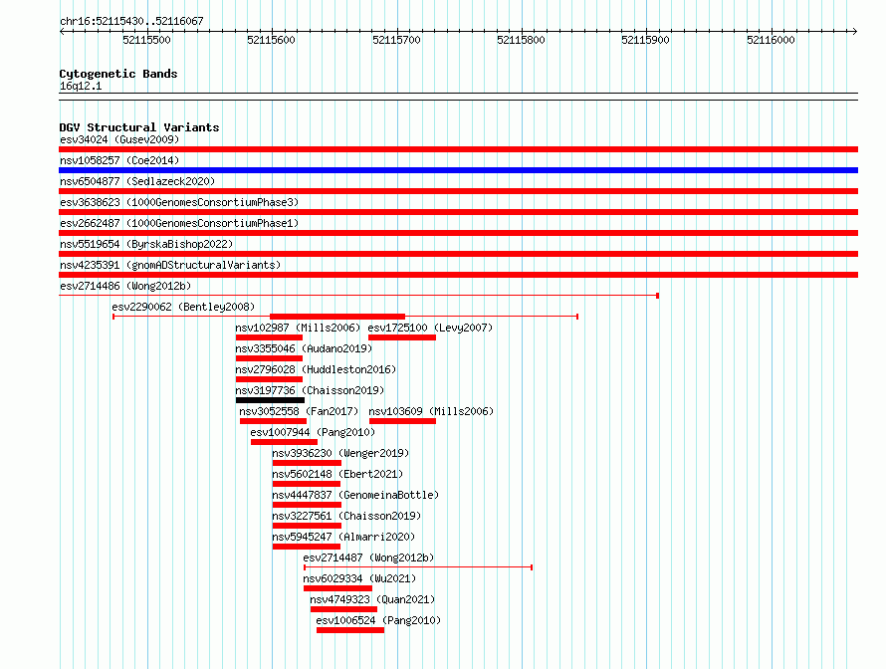Click esv1007944 (Pang2010) label
Screen dimensions: 886x669
click(313, 432)
